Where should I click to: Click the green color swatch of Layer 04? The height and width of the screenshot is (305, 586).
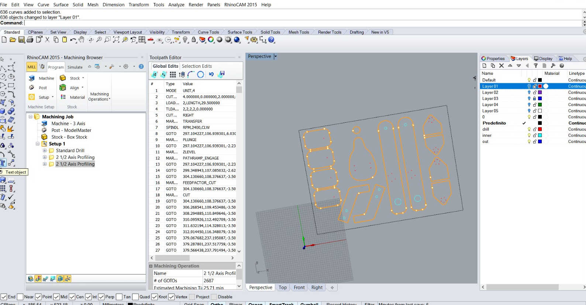pyautogui.click(x=540, y=105)
